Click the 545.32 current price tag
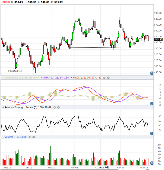The image size is (164, 170). 158,39
